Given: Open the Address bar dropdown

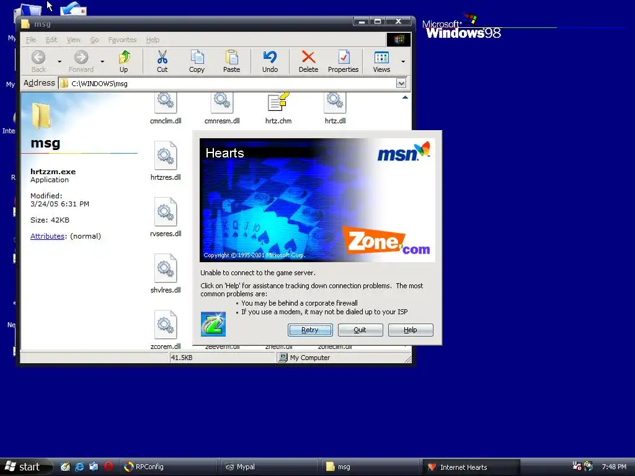Looking at the screenshot, I should 401,84.
